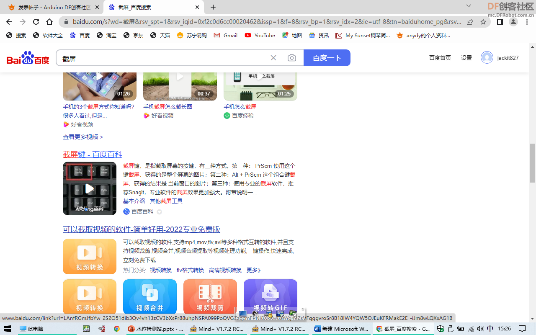
Task: Open the flv格式转换 category link
Action: coord(190,271)
